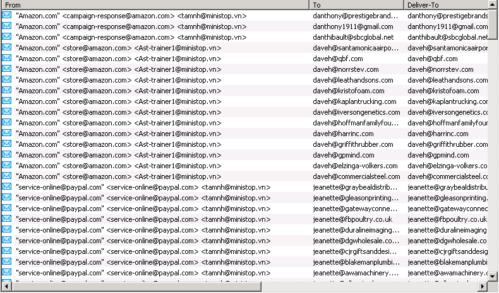This screenshot has height=293, width=499.
Task: Select envelope icon in daveh@harrinc.com row
Action: tap(7, 133)
